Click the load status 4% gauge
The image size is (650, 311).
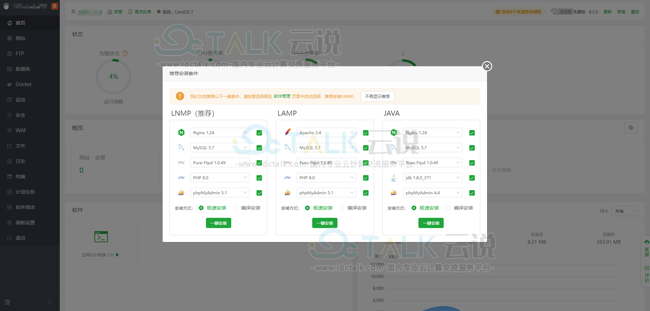click(113, 76)
